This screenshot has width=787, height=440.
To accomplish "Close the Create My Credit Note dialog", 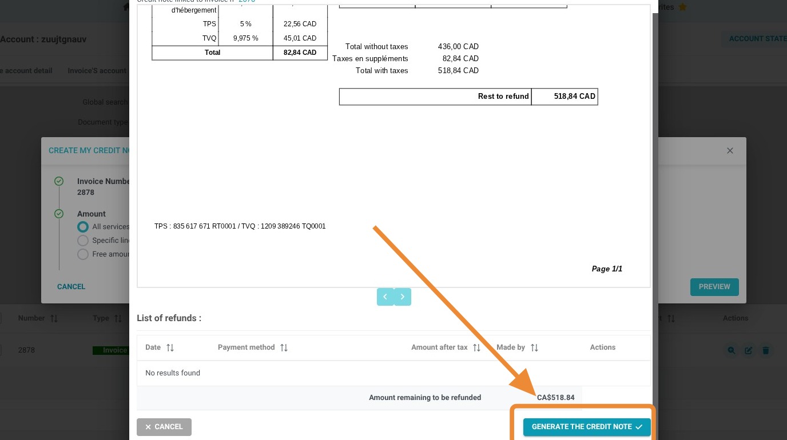I will (x=730, y=151).
